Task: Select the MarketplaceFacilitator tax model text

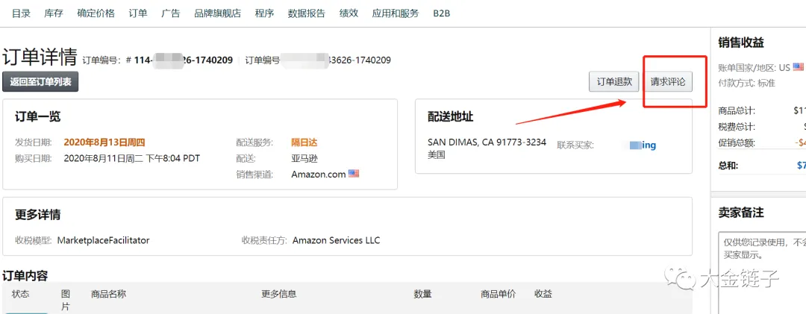Action: point(103,240)
